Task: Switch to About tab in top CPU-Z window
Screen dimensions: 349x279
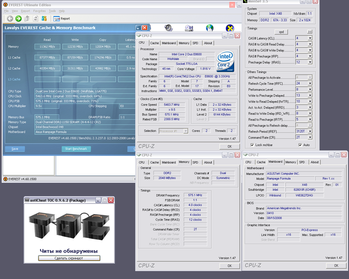Action: (208, 43)
